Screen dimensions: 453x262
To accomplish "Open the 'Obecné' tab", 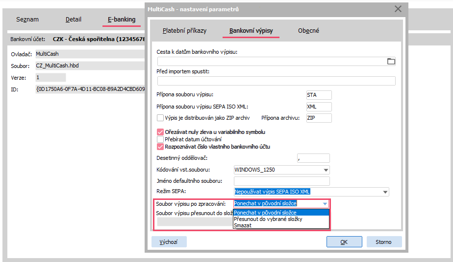I will pyautogui.click(x=308, y=30).
